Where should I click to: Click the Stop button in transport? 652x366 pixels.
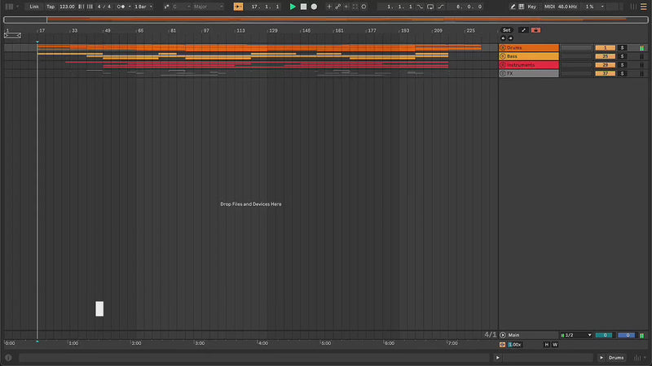click(x=303, y=7)
